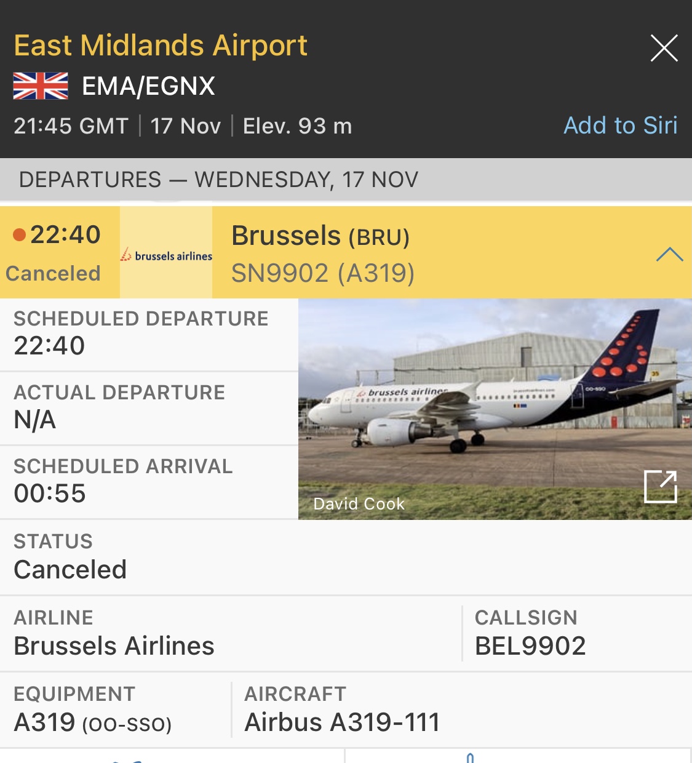Click the David Cook photo credit
The width and height of the screenshot is (692, 763).
click(x=359, y=504)
